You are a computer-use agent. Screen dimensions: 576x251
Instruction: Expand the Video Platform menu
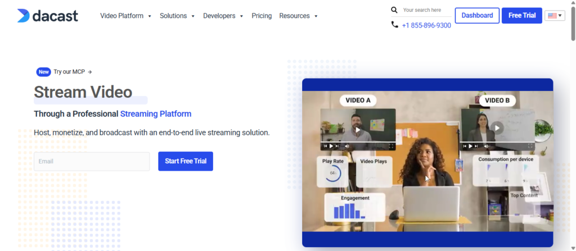(125, 16)
